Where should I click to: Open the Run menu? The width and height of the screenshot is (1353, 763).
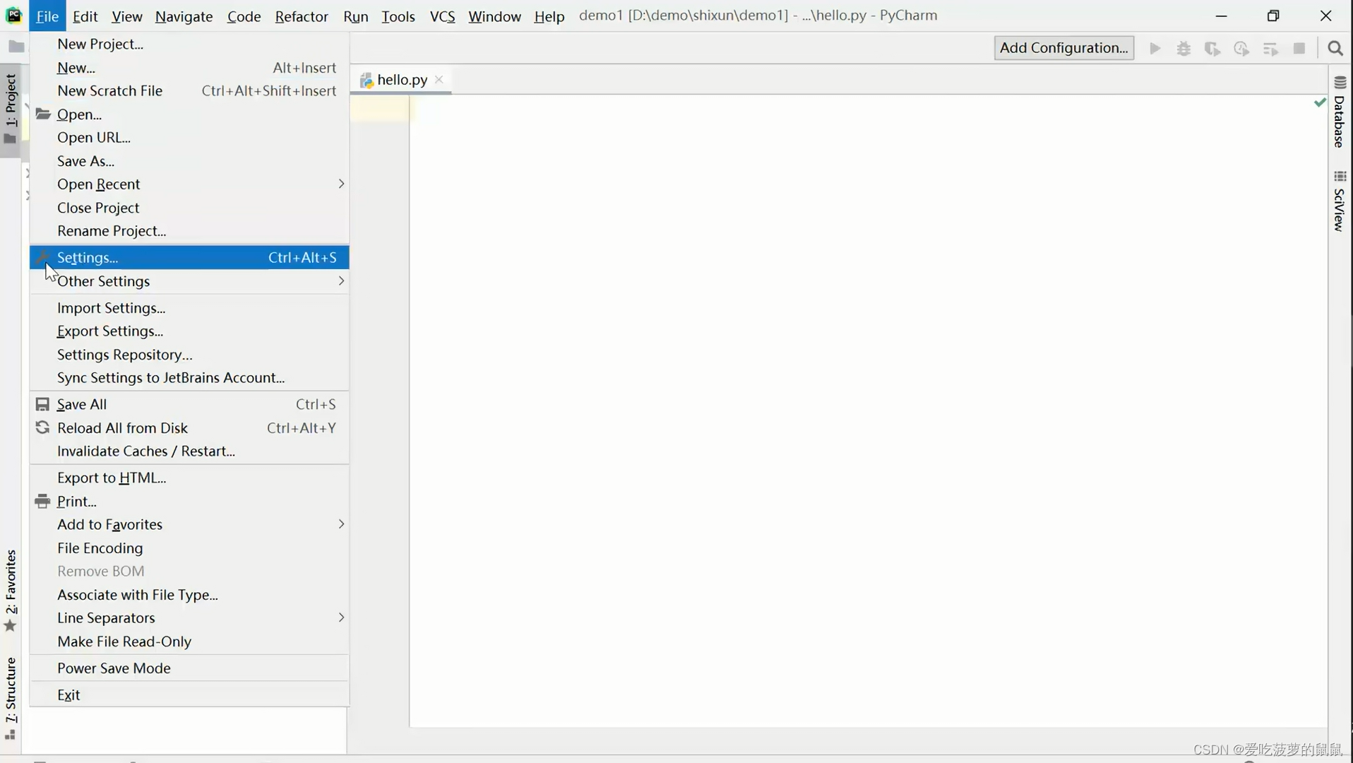click(356, 16)
